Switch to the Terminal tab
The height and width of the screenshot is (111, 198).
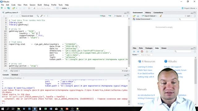coord(15,75)
